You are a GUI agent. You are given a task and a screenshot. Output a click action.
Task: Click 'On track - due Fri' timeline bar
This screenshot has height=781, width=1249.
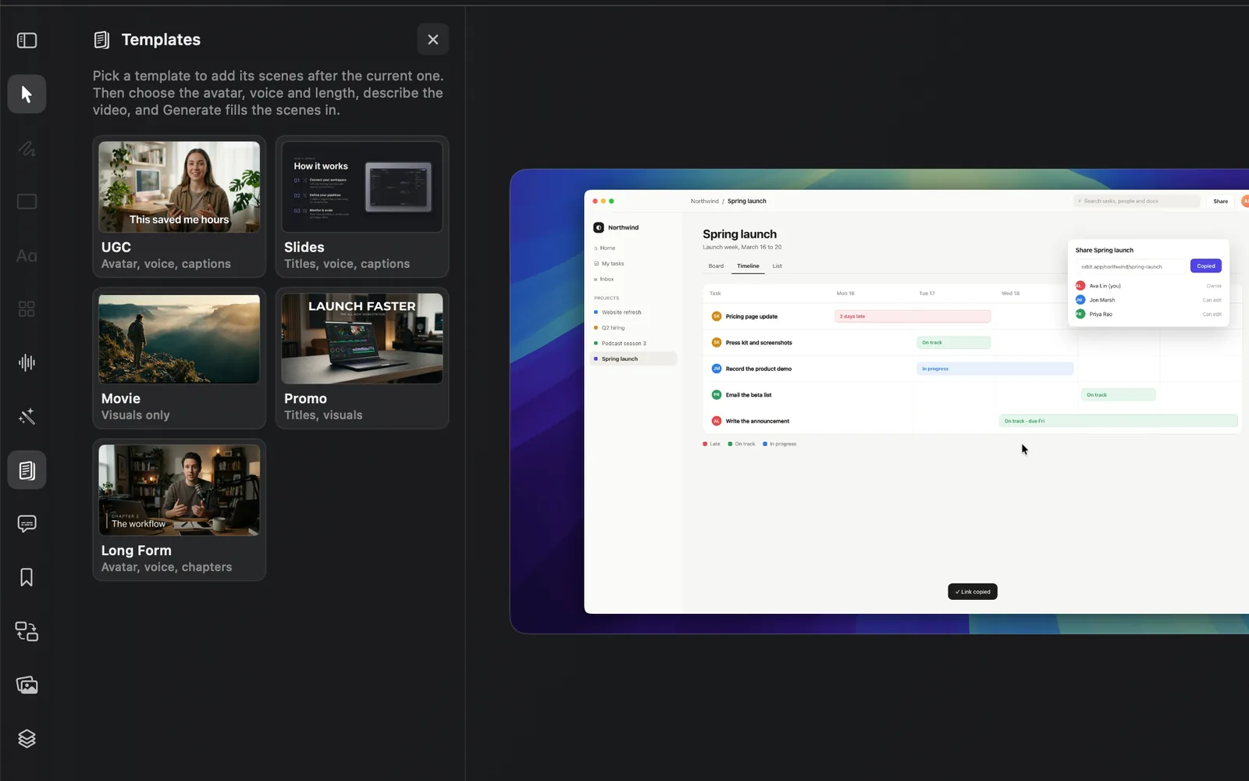coord(1118,421)
